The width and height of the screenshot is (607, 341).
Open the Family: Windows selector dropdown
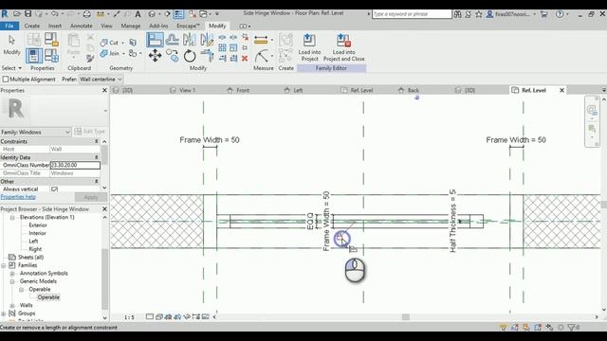35,132
